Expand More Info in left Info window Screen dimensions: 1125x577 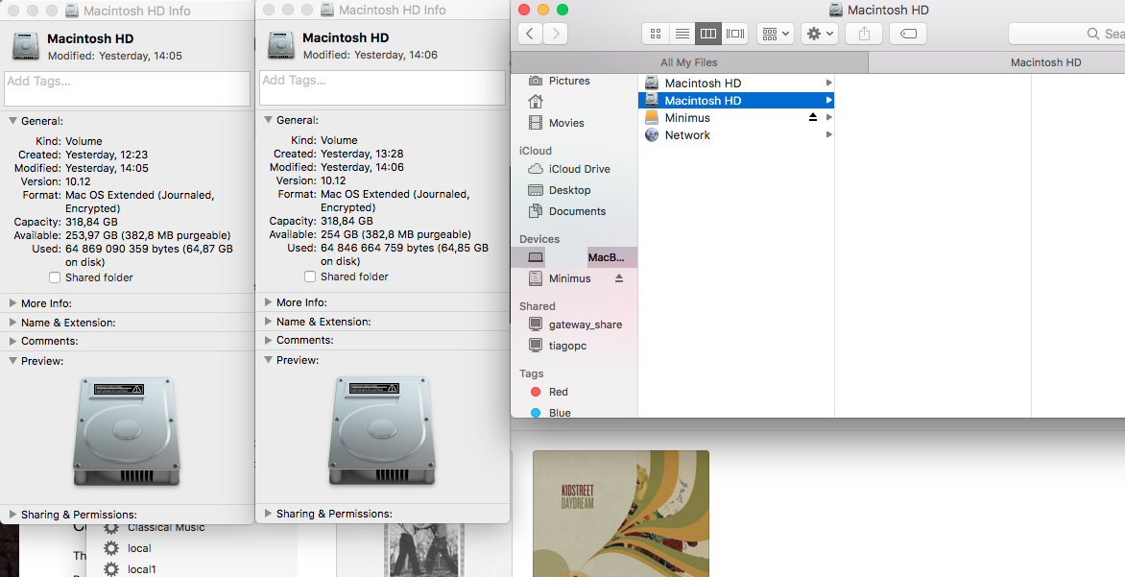coord(12,303)
